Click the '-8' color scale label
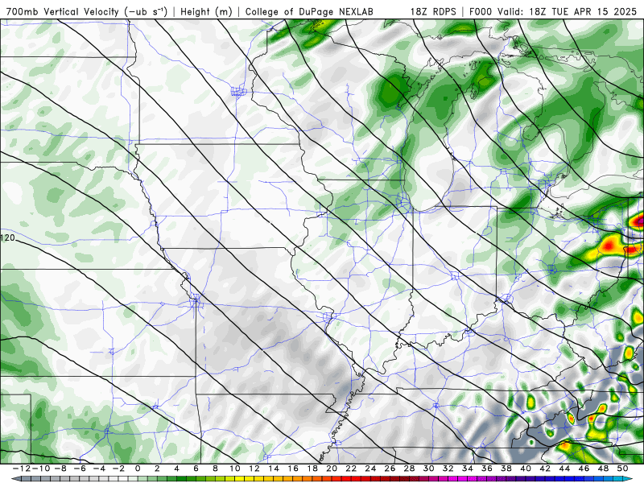Viewport: 644px width, 483px height. tap(60, 469)
